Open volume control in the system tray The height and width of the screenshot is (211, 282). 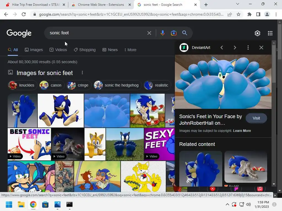[x=248, y=204]
